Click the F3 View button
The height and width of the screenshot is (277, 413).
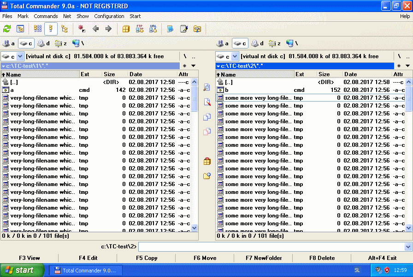[29, 258]
